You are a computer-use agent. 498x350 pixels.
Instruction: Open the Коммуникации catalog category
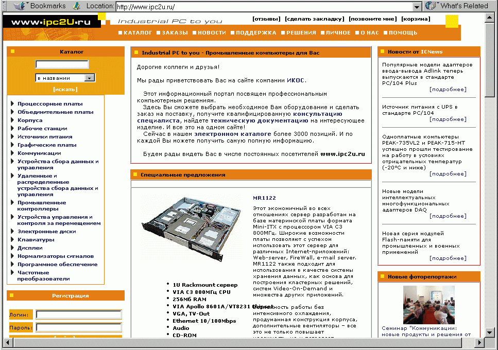click(x=39, y=153)
